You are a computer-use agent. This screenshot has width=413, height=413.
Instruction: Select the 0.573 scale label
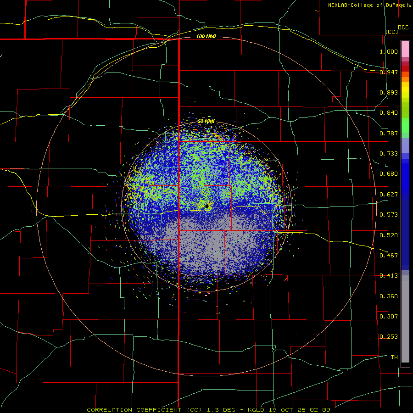tap(389, 215)
